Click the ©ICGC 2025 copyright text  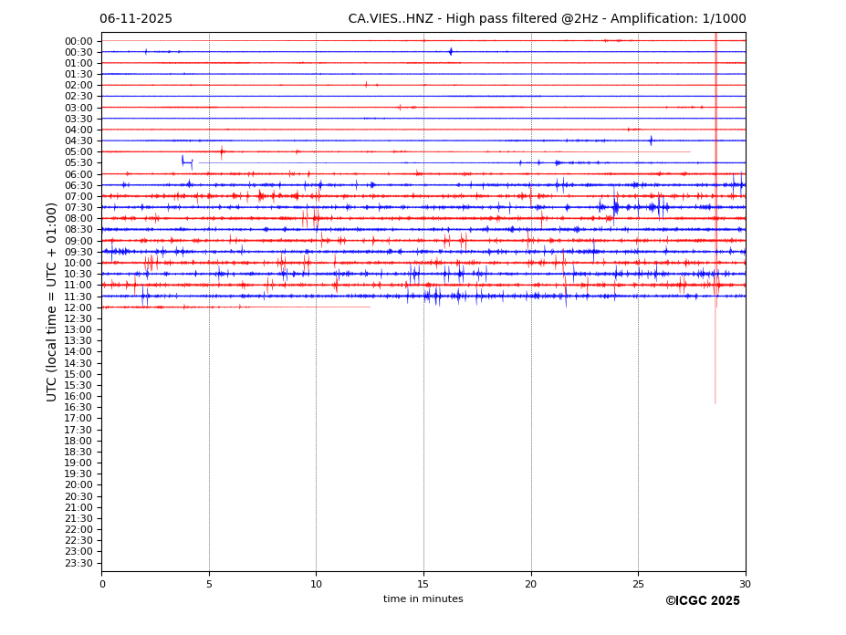702,601
